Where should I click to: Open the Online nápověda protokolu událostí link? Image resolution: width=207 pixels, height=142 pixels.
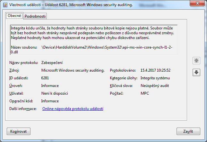pyautogui.click(x=73, y=109)
